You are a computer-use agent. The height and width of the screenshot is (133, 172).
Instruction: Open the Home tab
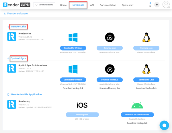[63, 5]
